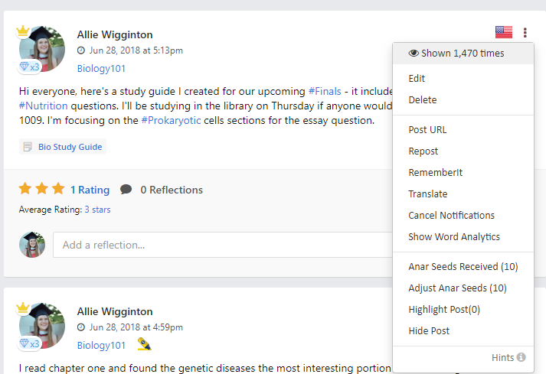
Task: Select Repost menu option
Action: point(423,151)
